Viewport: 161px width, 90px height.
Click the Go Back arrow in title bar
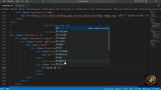pyautogui.click(x=44, y=1)
